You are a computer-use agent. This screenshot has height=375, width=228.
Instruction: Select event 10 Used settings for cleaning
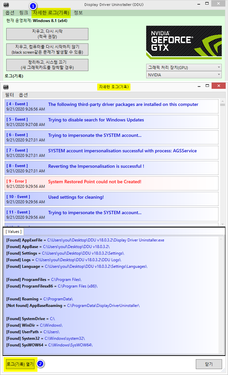click(111, 199)
